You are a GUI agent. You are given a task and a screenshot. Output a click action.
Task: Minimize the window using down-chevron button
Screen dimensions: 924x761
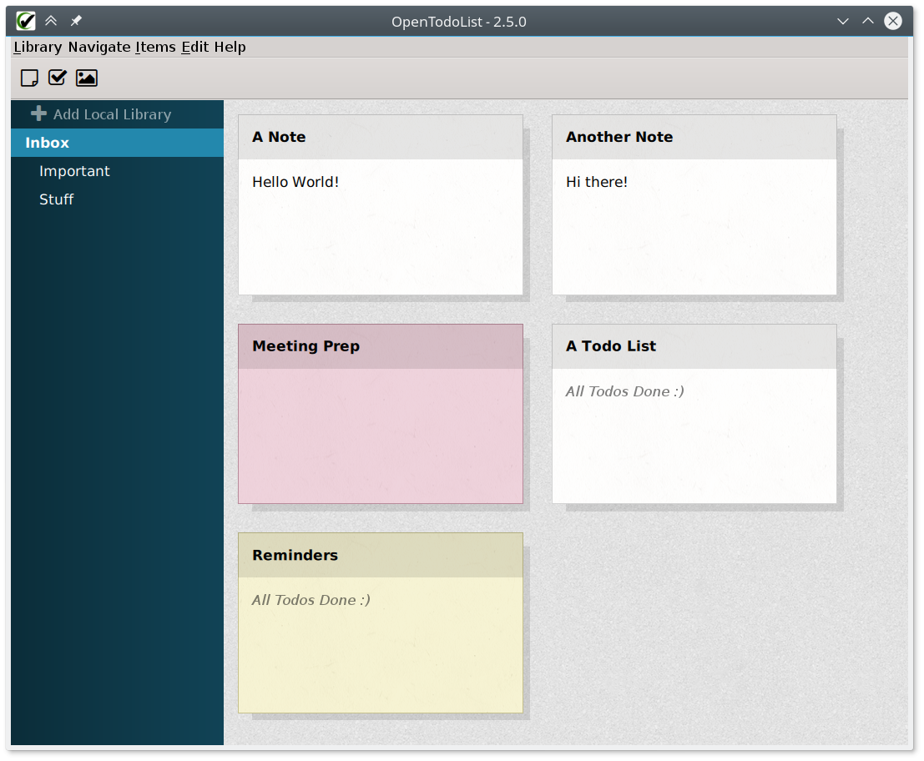tap(843, 21)
